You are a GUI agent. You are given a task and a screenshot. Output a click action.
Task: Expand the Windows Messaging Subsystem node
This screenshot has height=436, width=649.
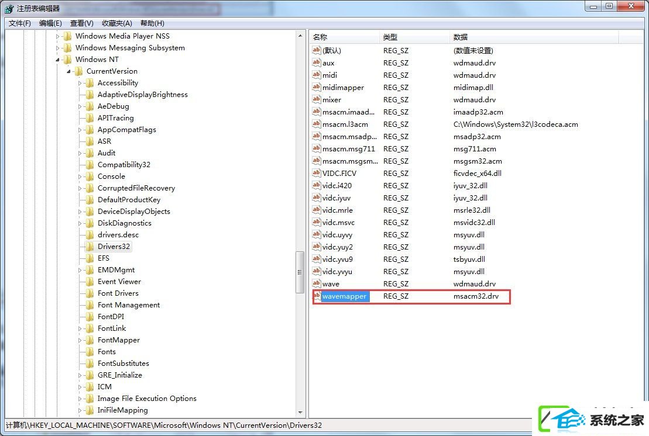(57, 48)
